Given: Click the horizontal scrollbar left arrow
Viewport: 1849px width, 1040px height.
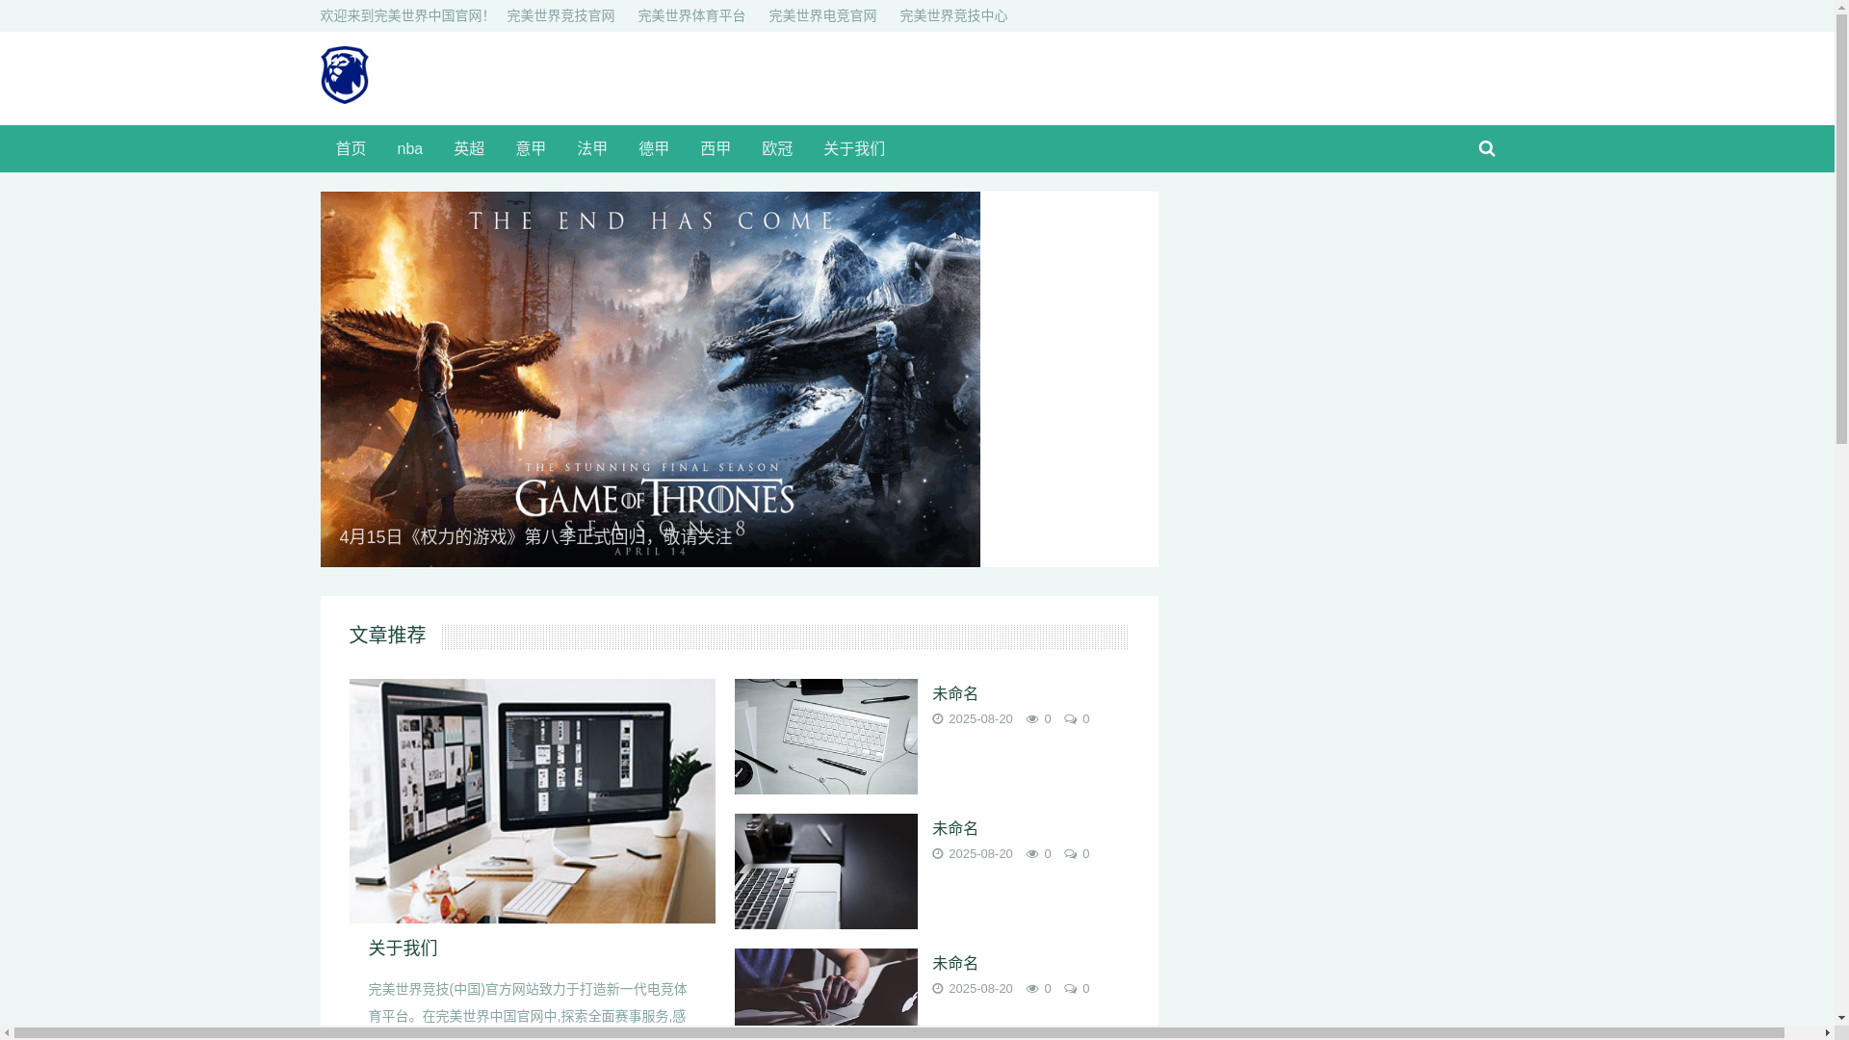Looking at the screenshot, I should pyautogui.click(x=7, y=1033).
